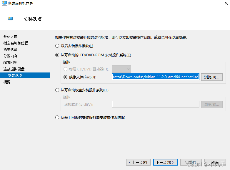Open the physical CD/DVD drive dropdown
Viewport: 230px width, 170px height.
pos(121,69)
